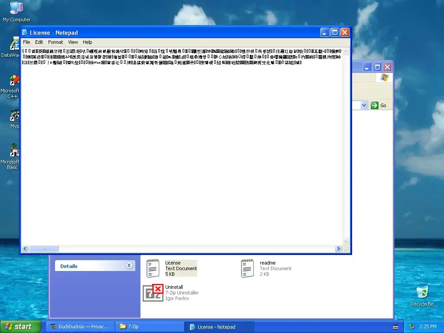Close the License Notepad window
The image size is (444, 333).
pyautogui.click(x=345, y=33)
